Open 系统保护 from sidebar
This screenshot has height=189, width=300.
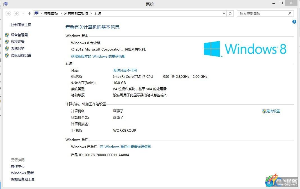coord(18,48)
